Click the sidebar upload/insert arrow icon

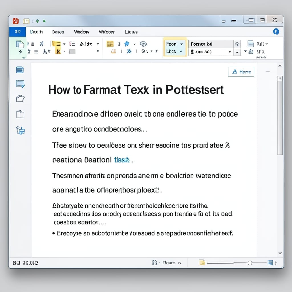(x=20, y=130)
